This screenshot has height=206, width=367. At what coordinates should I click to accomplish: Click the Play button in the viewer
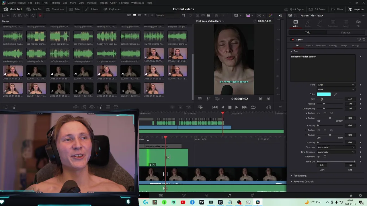point(237,107)
